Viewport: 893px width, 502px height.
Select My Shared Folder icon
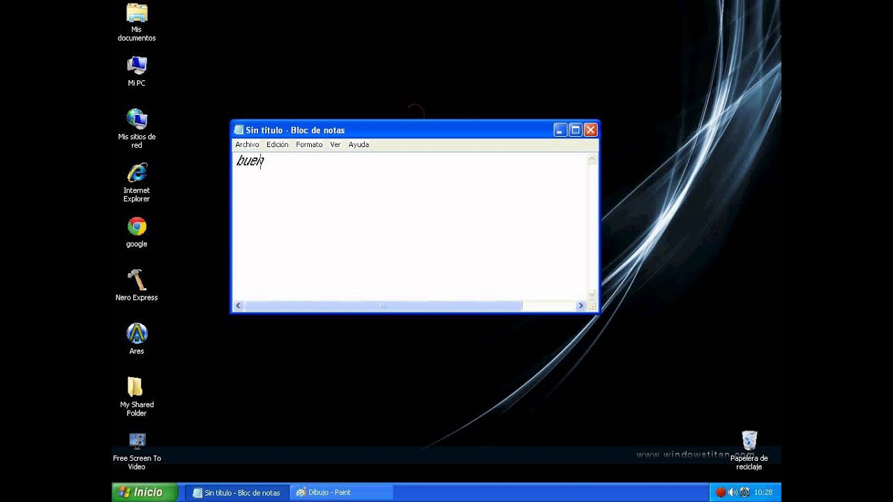pyautogui.click(x=137, y=397)
